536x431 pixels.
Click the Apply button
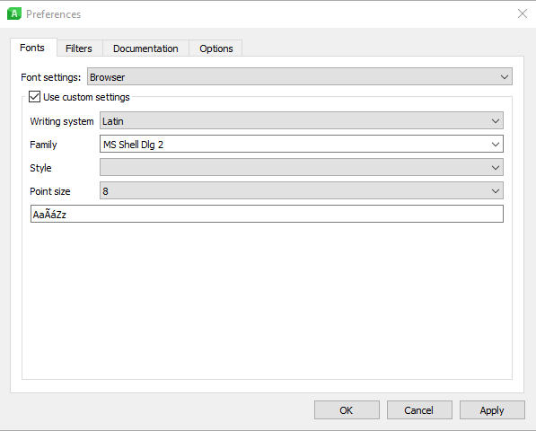(492, 409)
